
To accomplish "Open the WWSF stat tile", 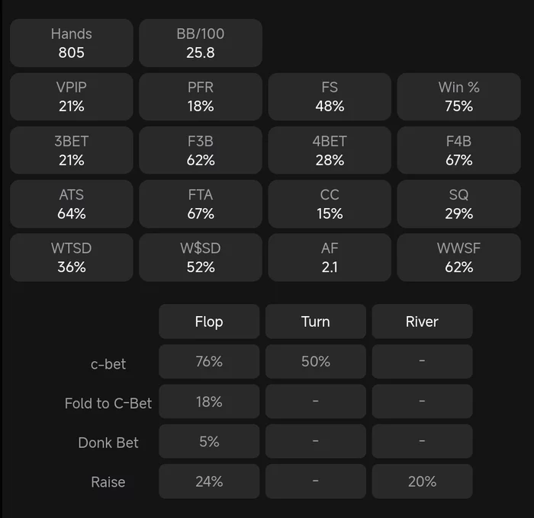I will pos(458,257).
